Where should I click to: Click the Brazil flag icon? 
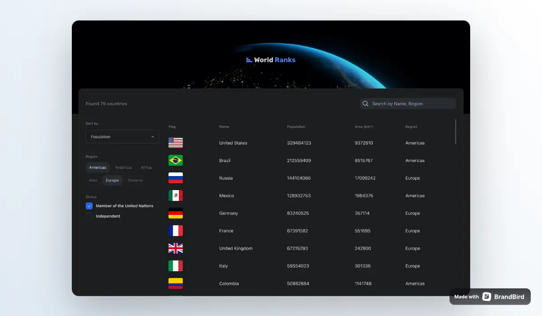click(x=176, y=160)
